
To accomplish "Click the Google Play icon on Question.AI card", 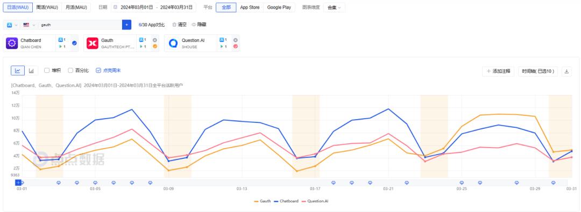I will pos(222,47).
